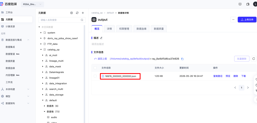The image size is (257, 123).
Task: Click the /Volumes/catalog_op/default/output/ path link
Action: click(x=130, y=59)
